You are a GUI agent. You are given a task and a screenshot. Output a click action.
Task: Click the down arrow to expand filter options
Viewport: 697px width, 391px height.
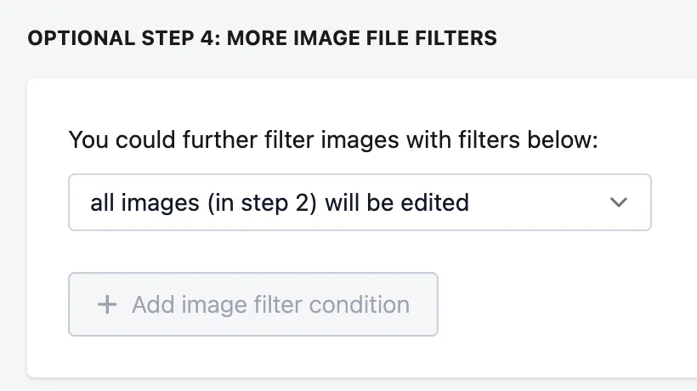618,202
